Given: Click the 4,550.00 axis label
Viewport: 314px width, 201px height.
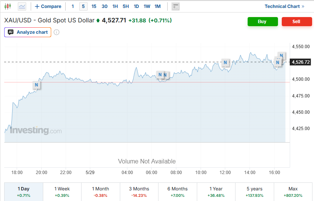Looking at the screenshot, I should [x=301, y=47].
